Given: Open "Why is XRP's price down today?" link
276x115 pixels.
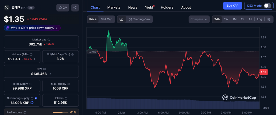Looking at the screenshot, I should [32, 28].
